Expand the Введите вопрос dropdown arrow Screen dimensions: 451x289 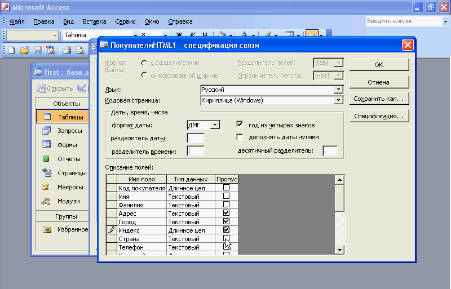[445, 21]
